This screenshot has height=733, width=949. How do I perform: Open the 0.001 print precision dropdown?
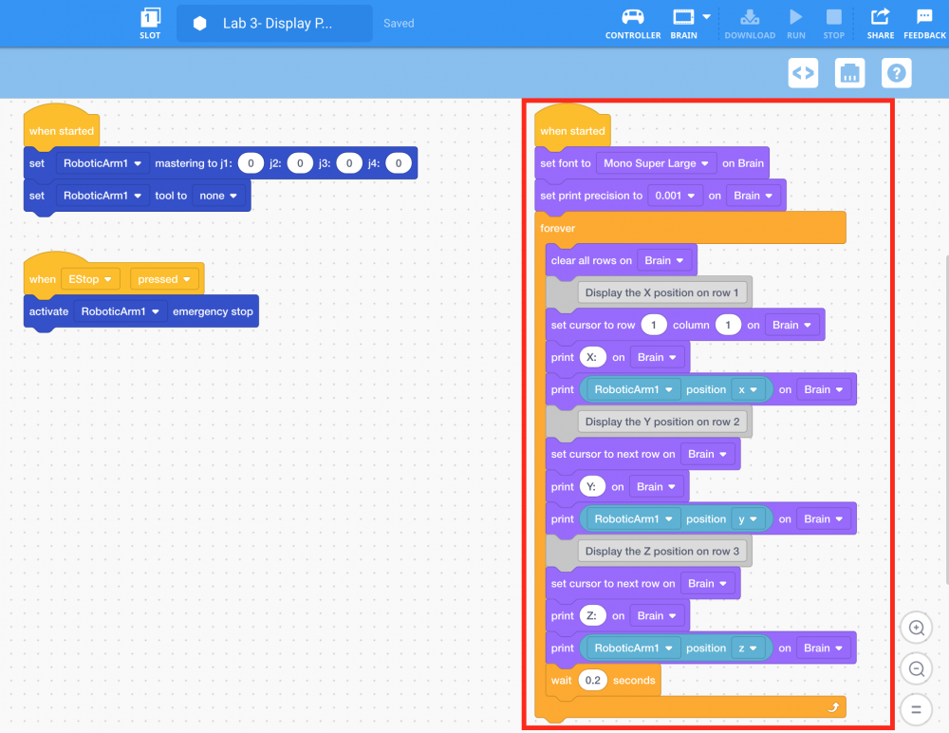tap(675, 196)
